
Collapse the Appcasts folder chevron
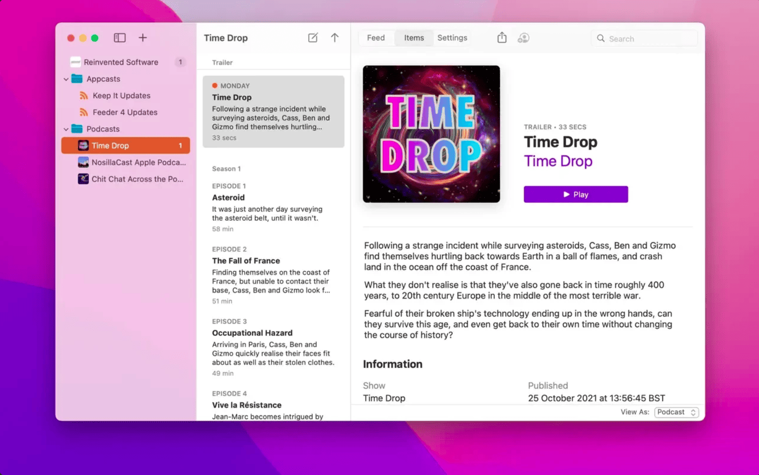(x=66, y=79)
